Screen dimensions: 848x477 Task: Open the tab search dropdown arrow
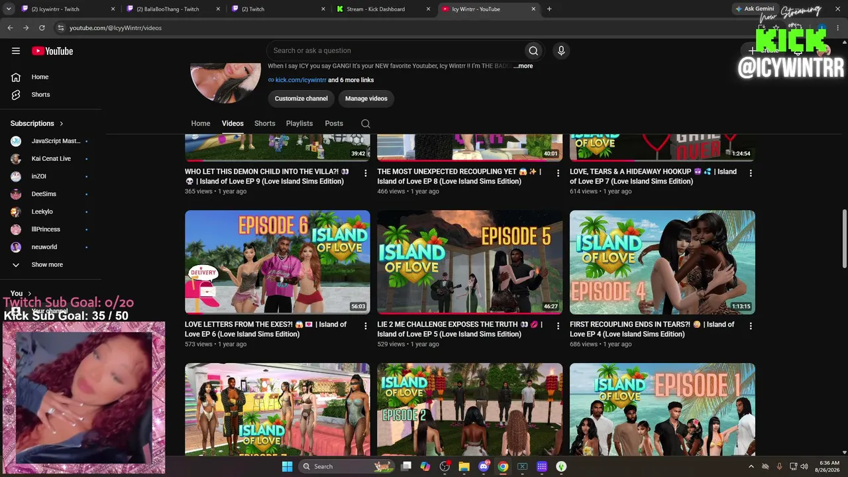pos(10,9)
